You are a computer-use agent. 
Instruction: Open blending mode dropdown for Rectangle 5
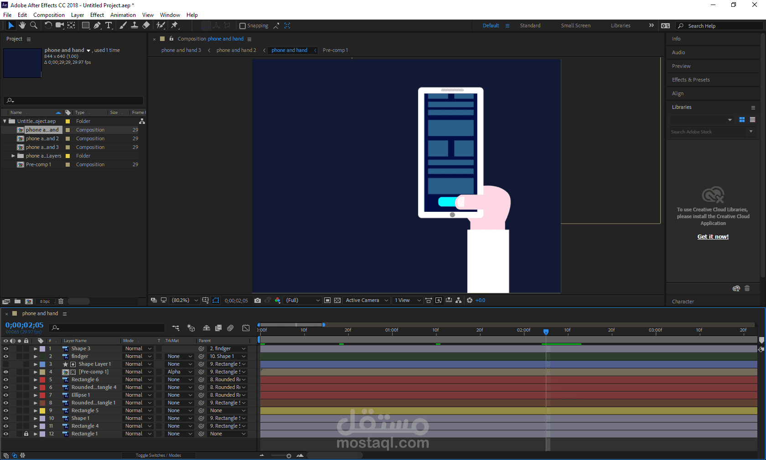139,411
